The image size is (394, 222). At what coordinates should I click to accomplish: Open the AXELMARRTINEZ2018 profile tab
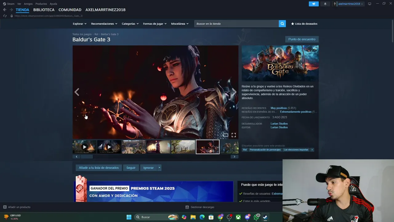[106, 10]
